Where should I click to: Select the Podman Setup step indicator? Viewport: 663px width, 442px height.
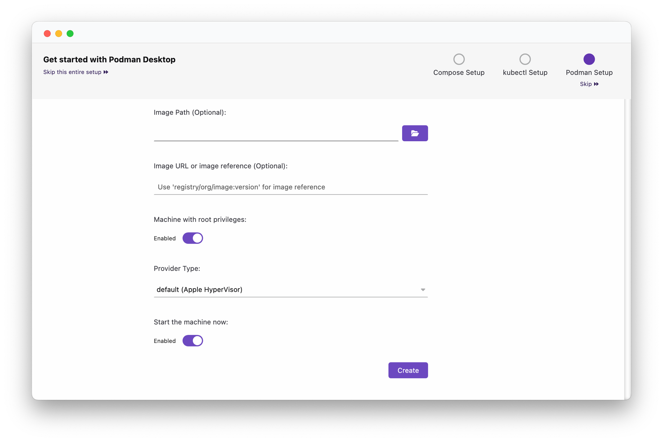[x=589, y=59]
